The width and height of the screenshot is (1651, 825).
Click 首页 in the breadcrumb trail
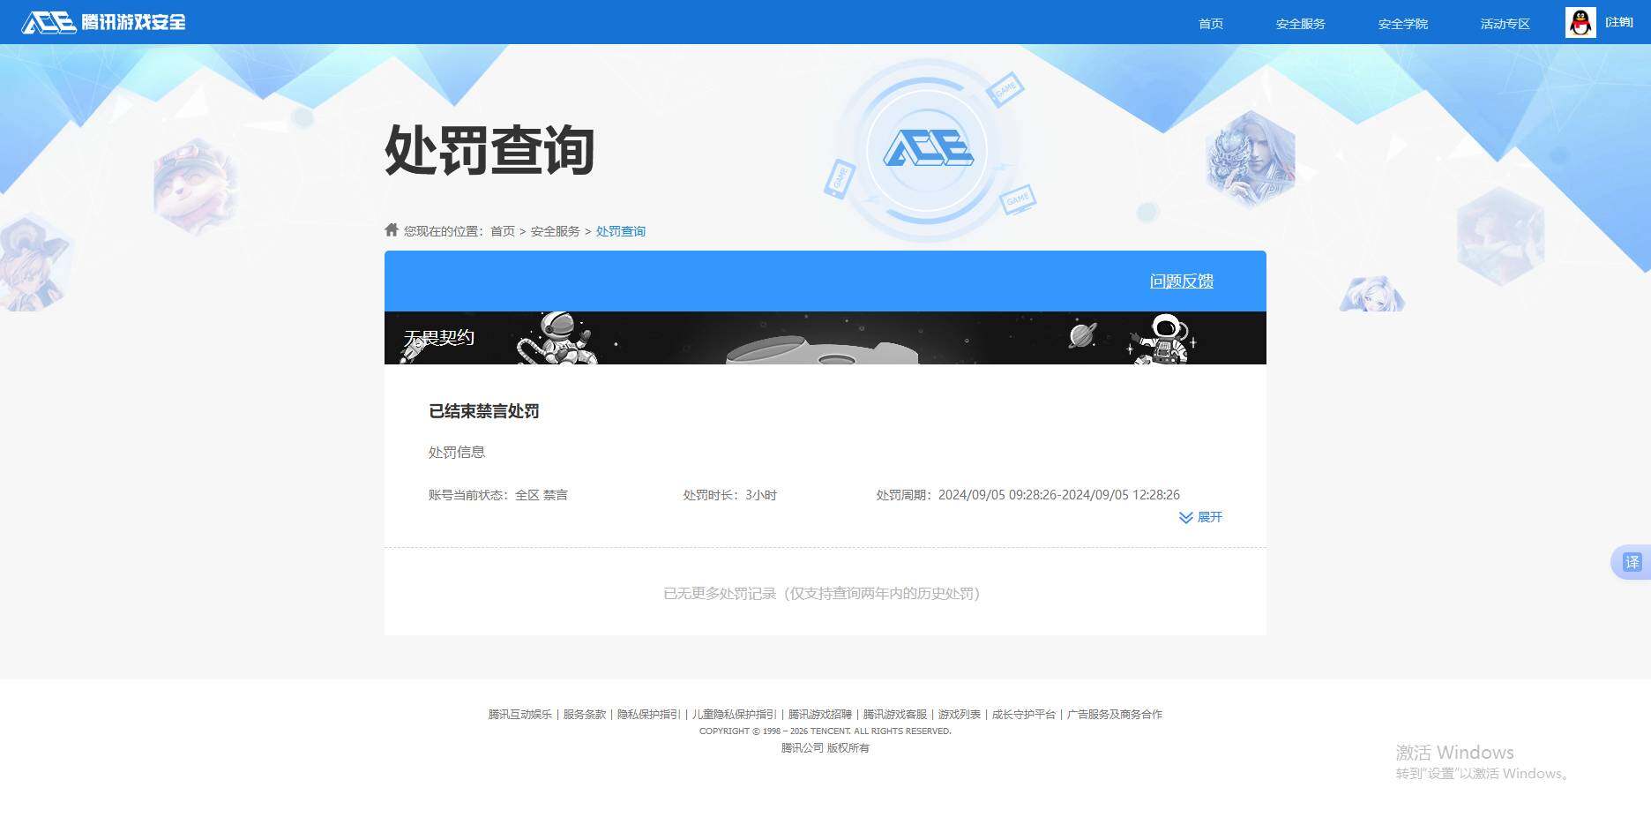(502, 230)
